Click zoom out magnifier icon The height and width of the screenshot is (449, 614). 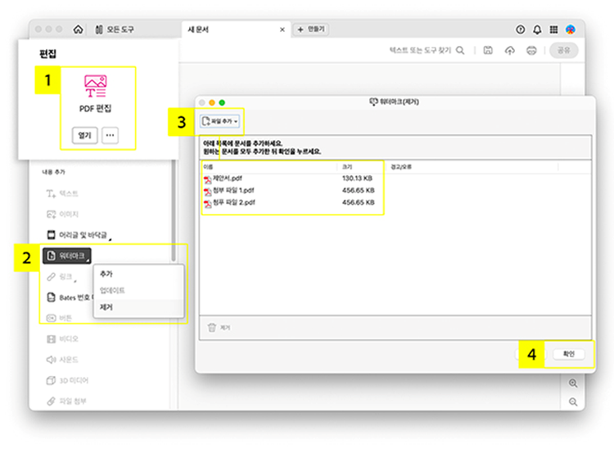573,402
